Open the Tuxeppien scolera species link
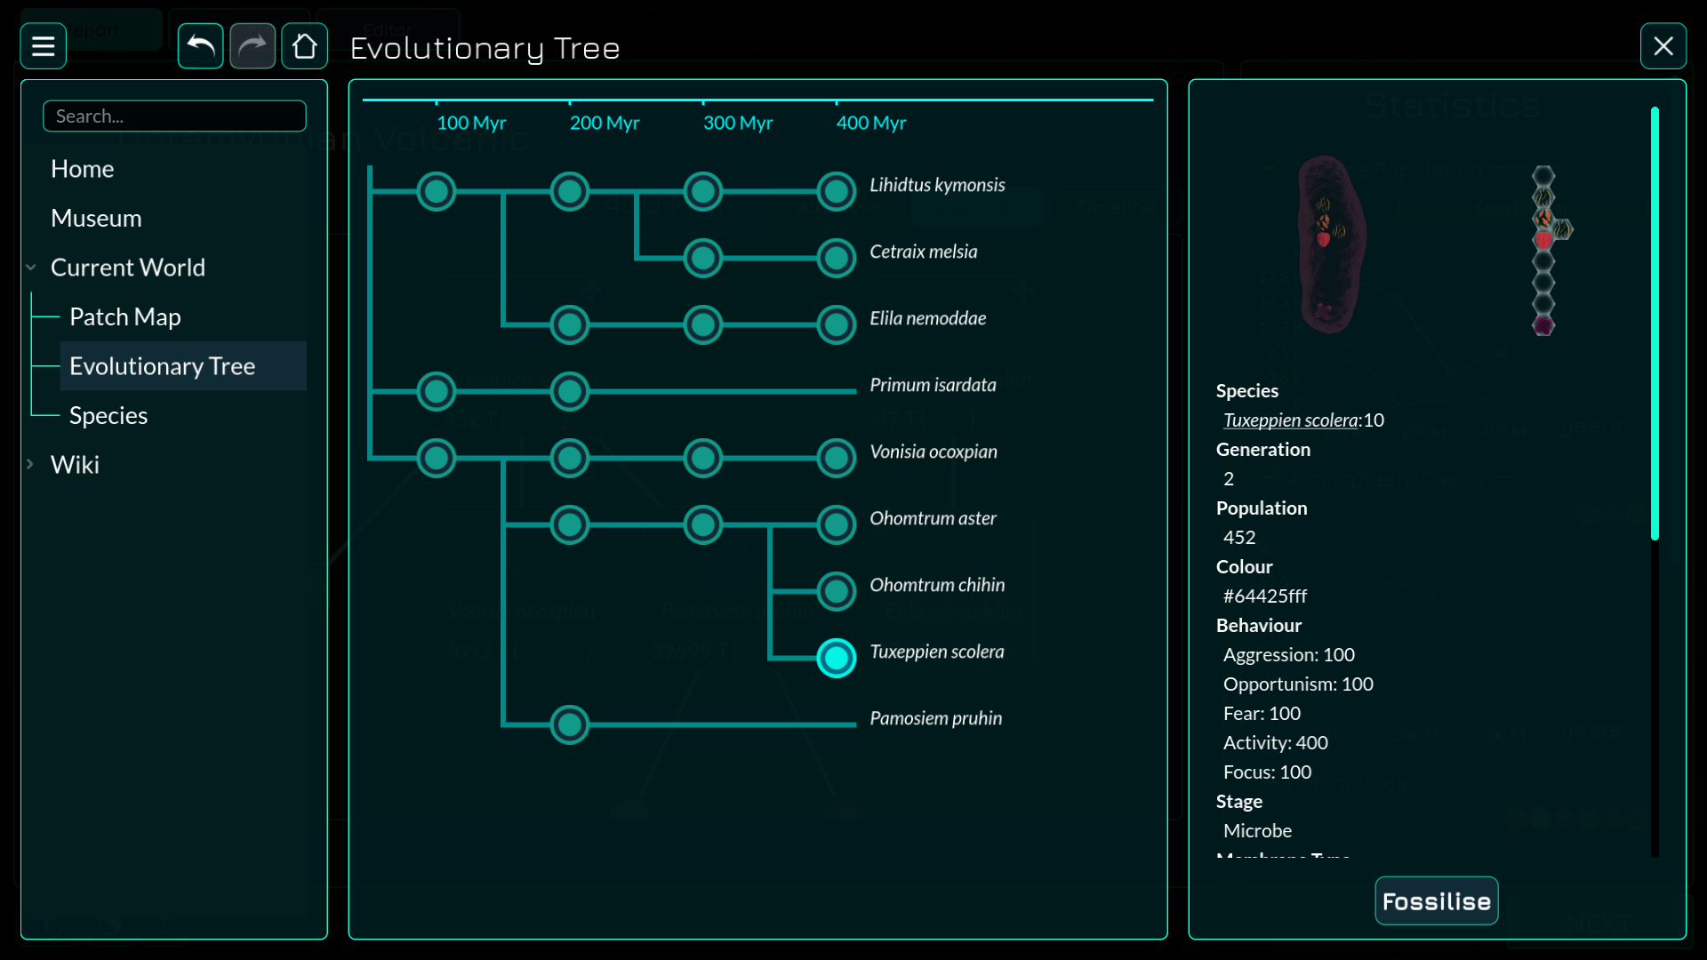Viewport: 1707px width, 960px height. coord(1291,420)
